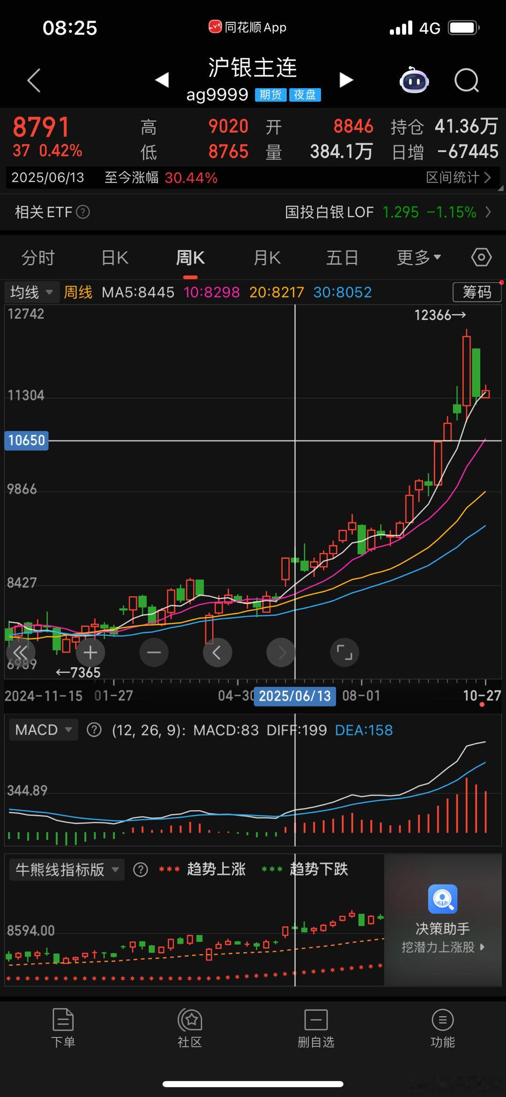The image size is (506, 1097).
Task: Open 下单 order icon in bottom bar
Action: pyautogui.click(x=63, y=1019)
